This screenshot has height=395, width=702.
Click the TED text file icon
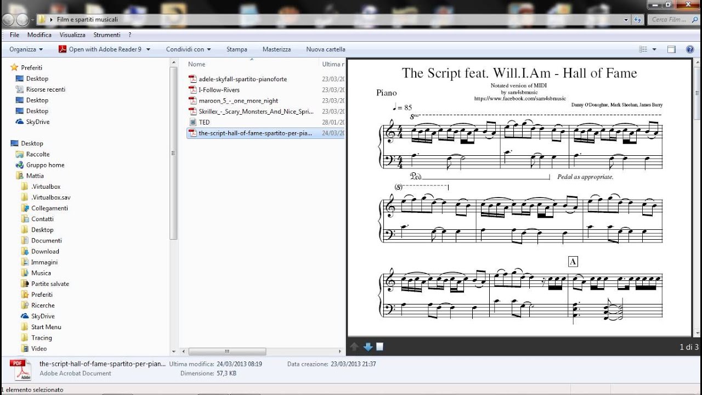193,122
